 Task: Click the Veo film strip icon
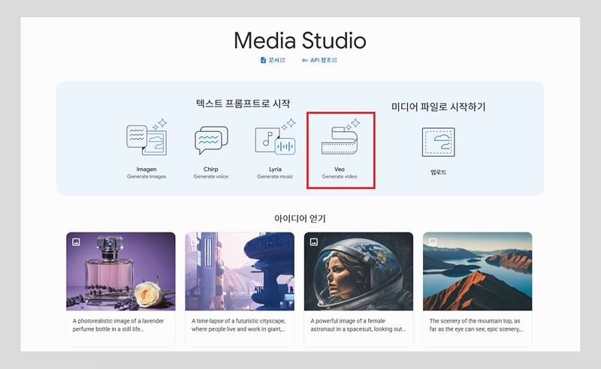(340, 139)
